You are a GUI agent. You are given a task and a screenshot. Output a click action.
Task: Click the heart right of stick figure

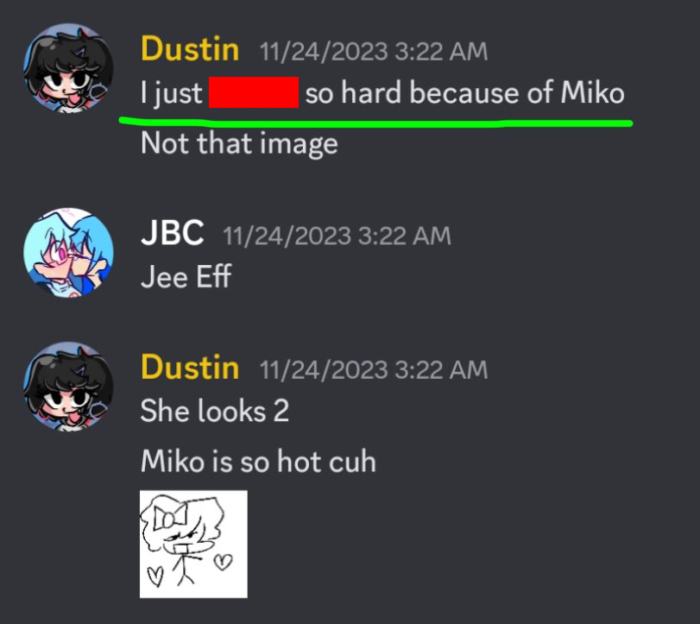pos(224,562)
